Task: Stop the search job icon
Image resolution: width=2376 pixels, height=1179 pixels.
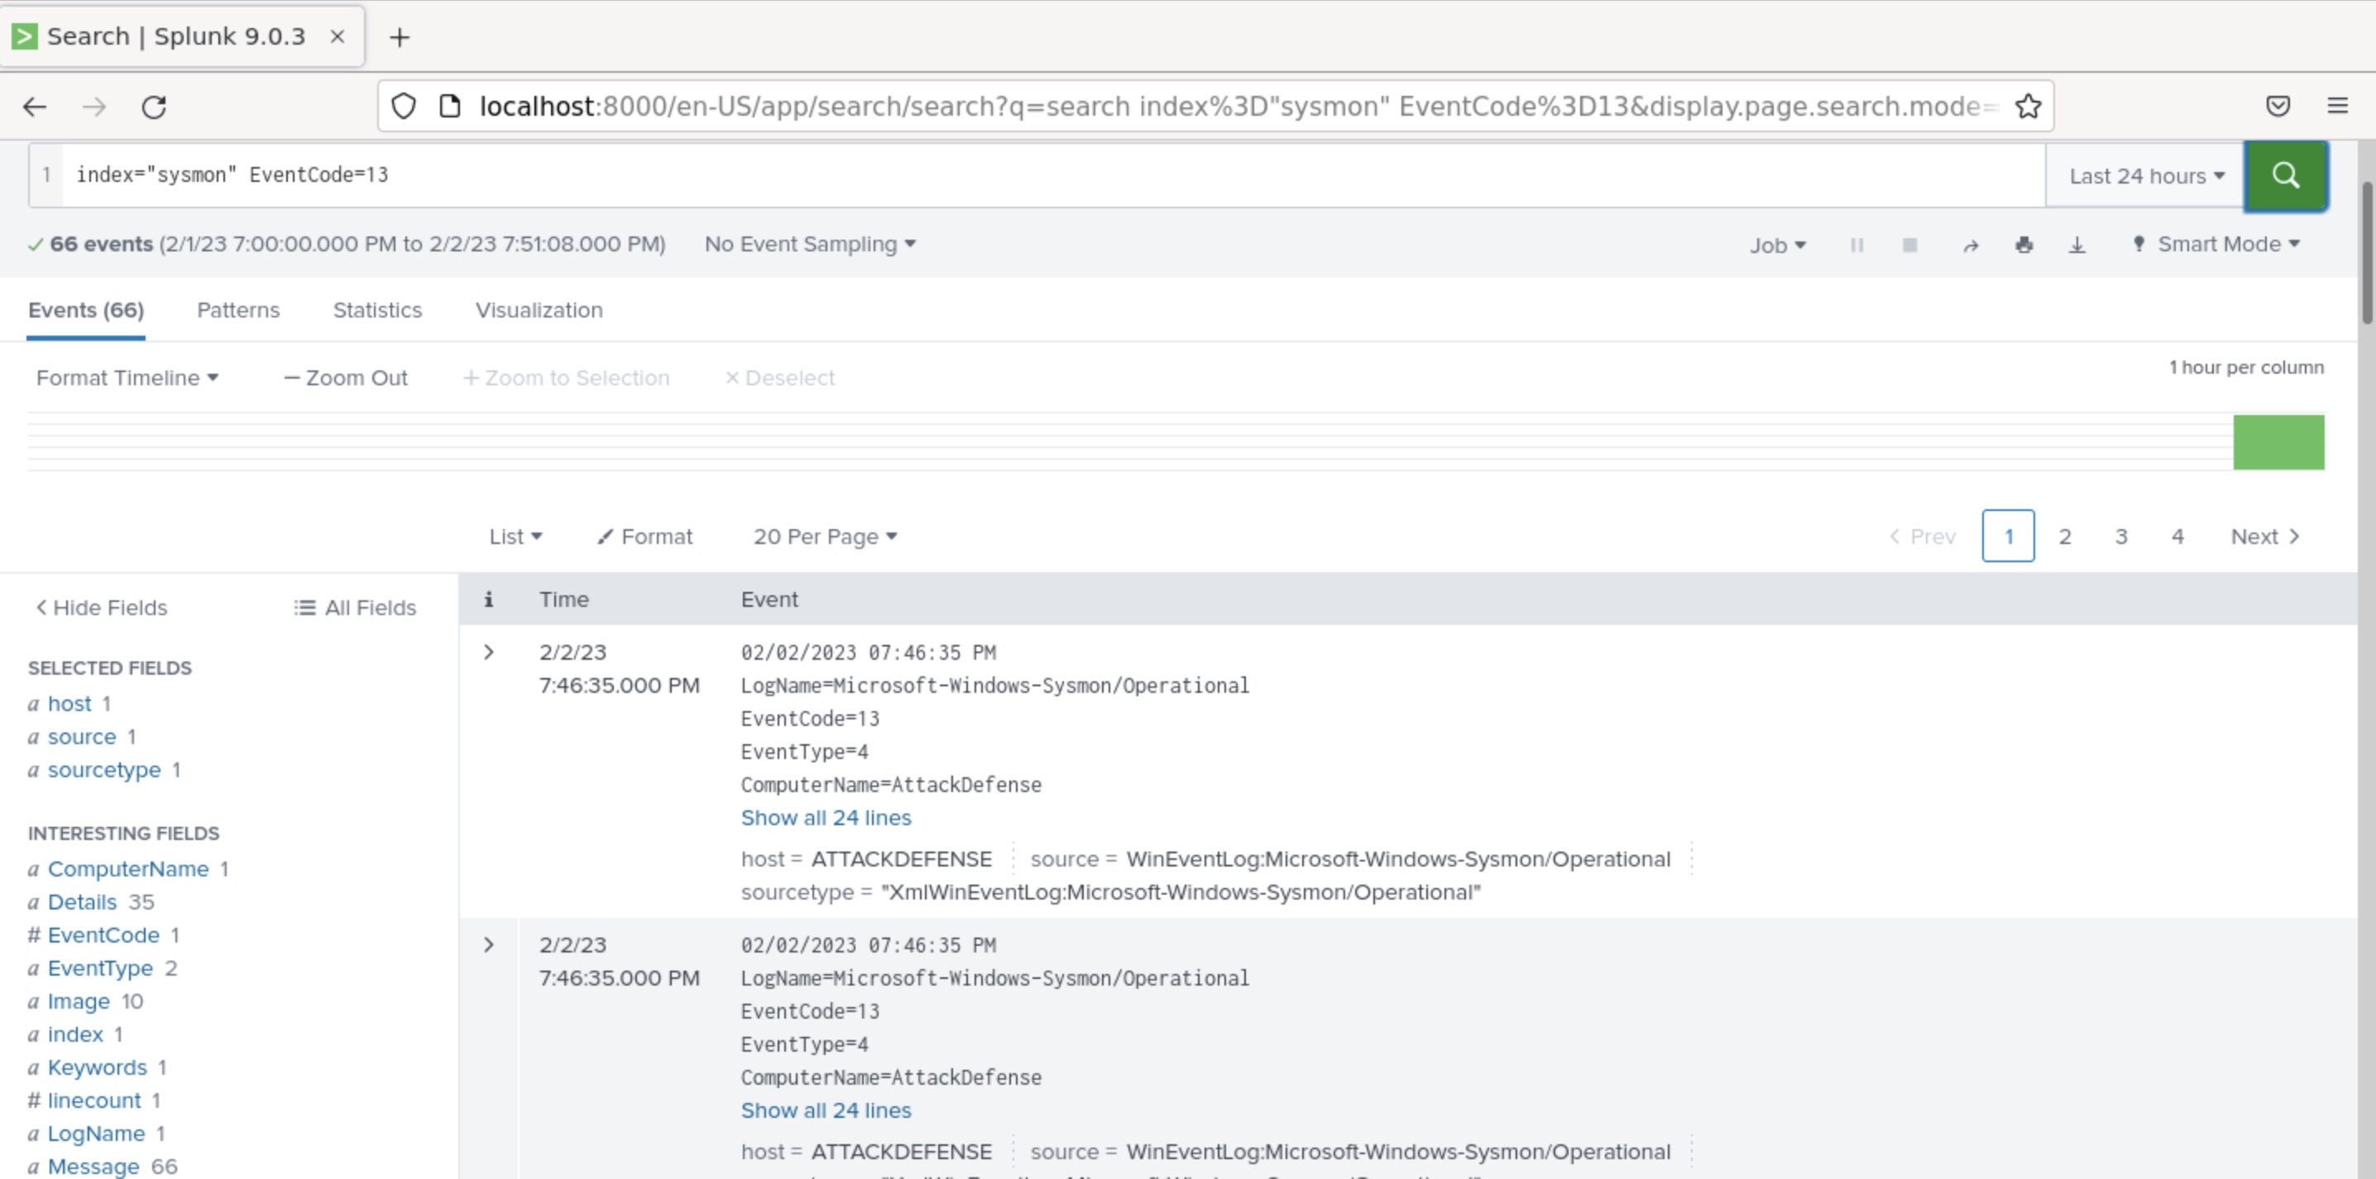Action: point(1910,246)
